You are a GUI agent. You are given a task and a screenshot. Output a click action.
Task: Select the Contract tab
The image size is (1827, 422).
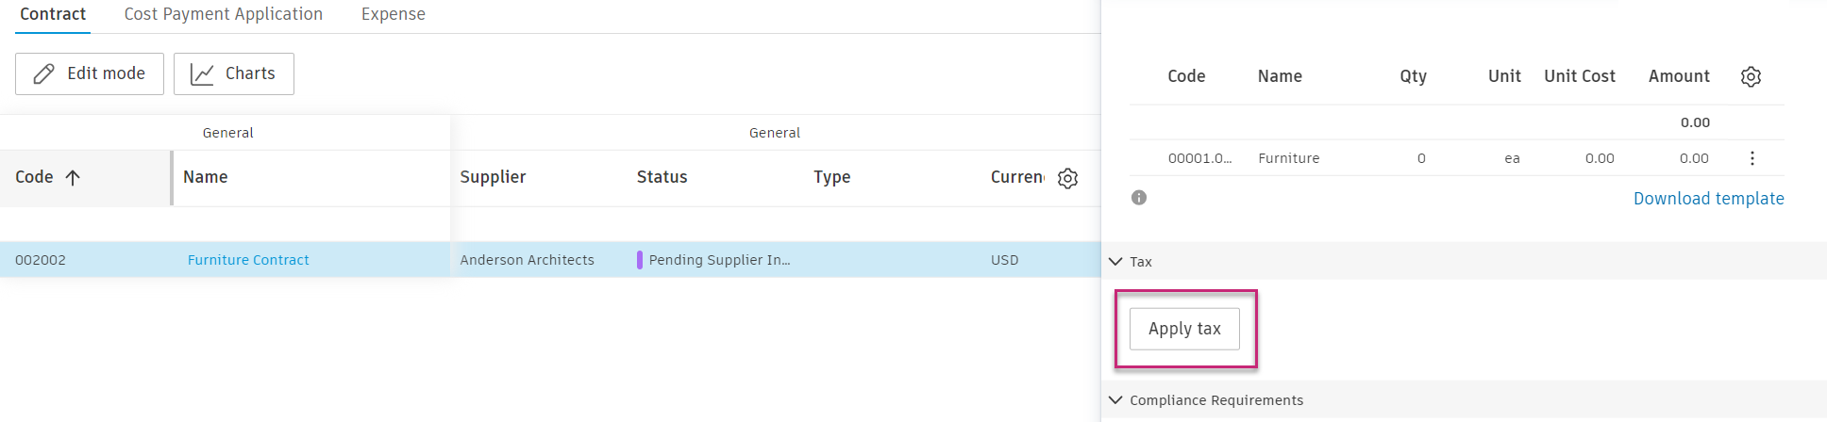[x=53, y=14]
